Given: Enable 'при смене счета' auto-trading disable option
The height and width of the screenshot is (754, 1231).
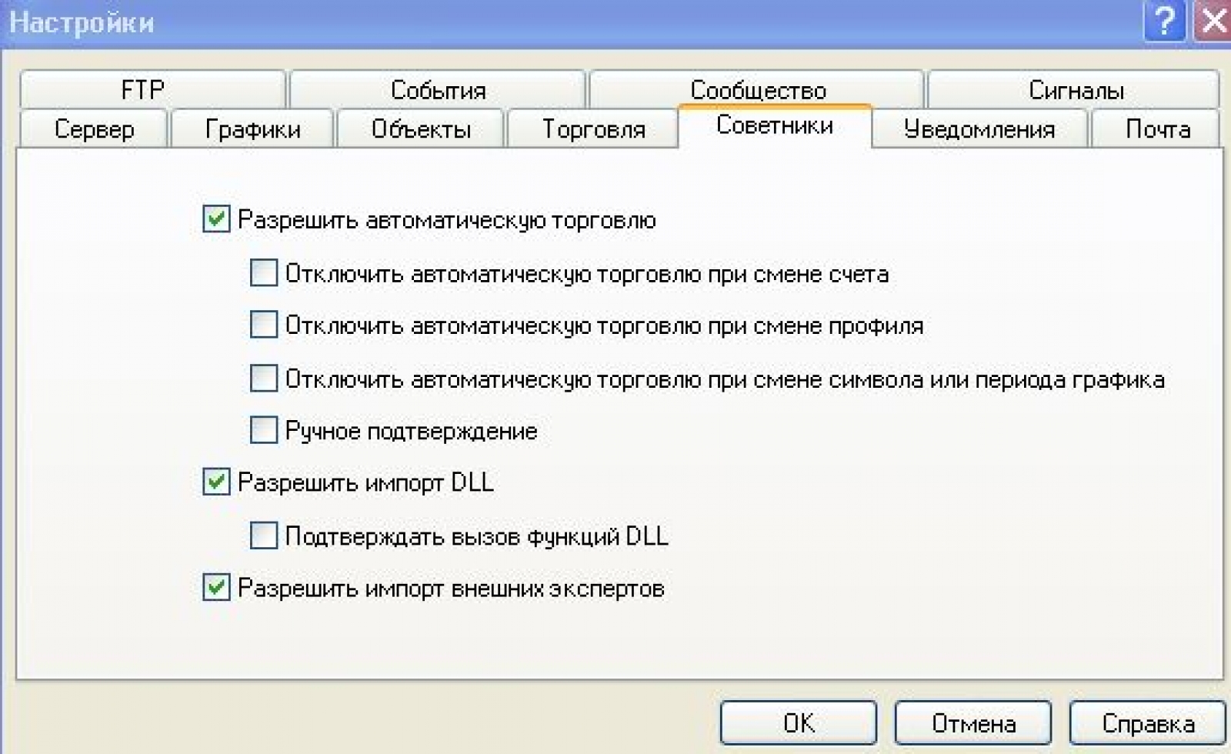Looking at the screenshot, I should point(264,272).
